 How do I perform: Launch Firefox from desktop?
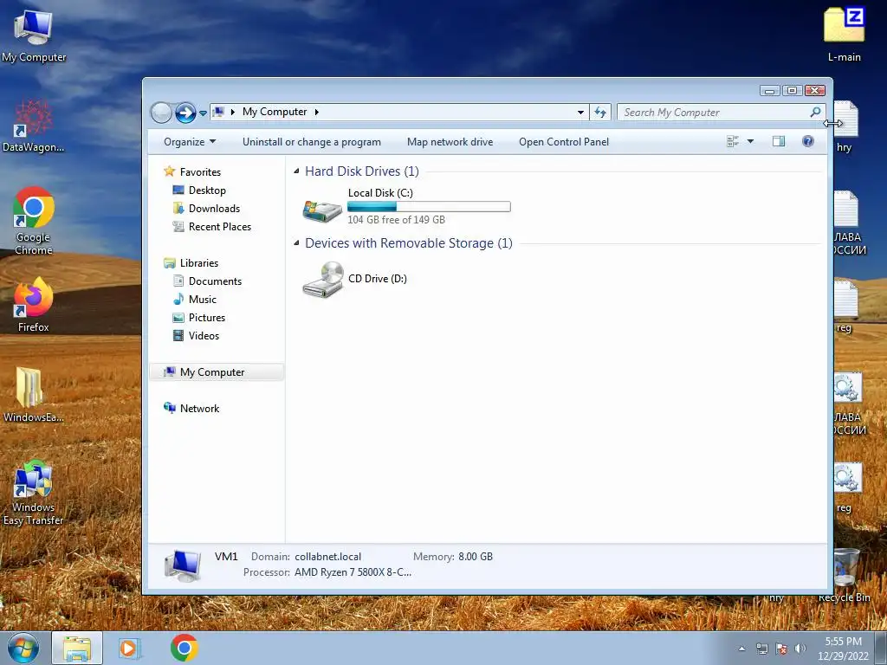(x=34, y=304)
